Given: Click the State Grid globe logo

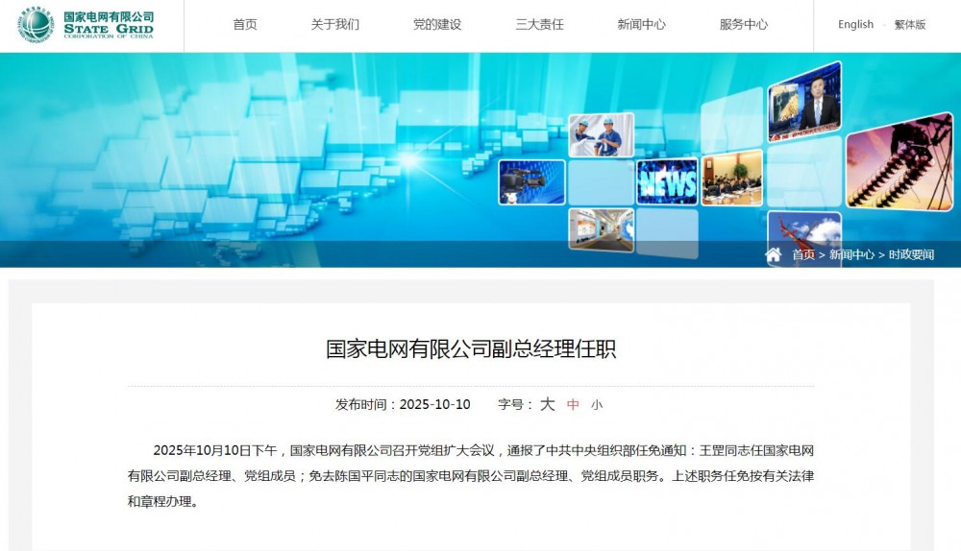Looking at the screenshot, I should pyautogui.click(x=36, y=25).
